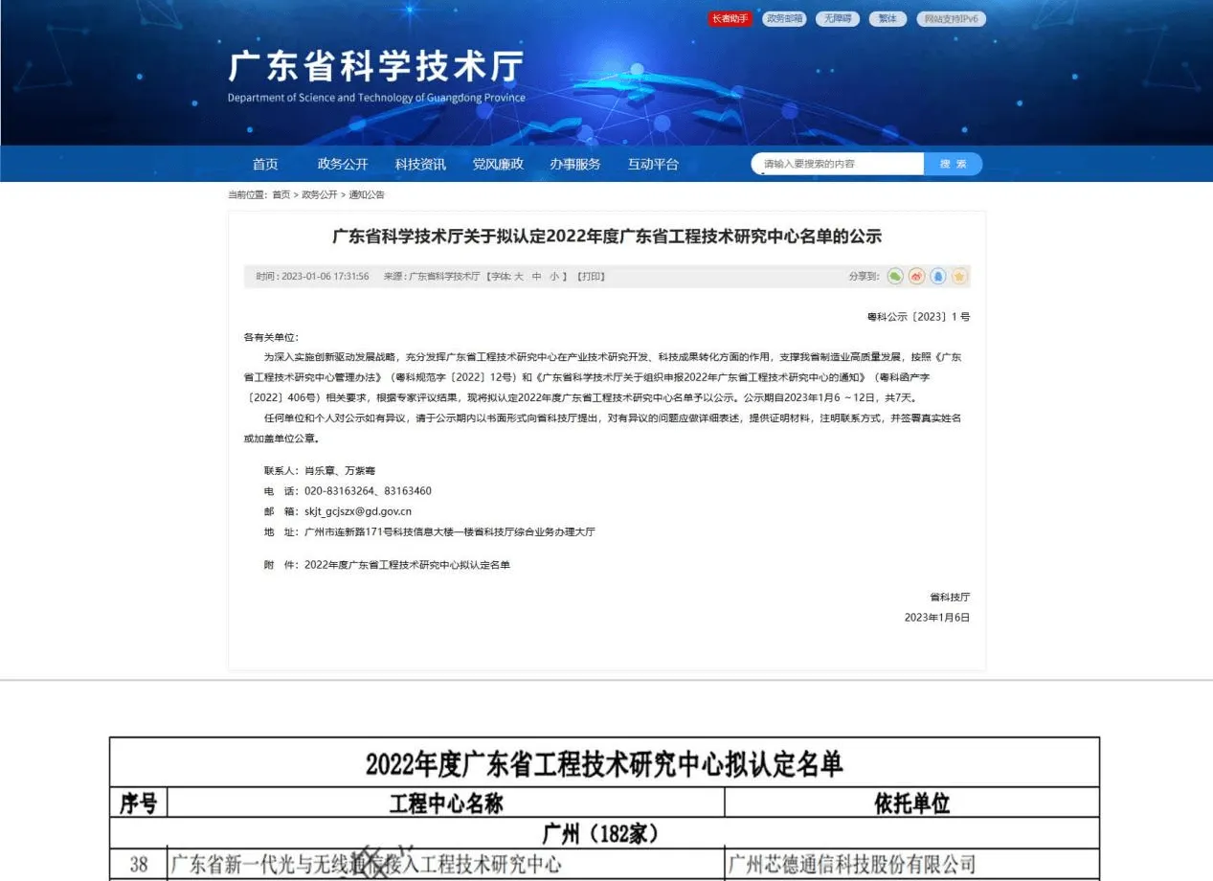Click the address line 广州市连新路171号
The width and height of the screenshot is (1213, 881).
[x=449, y=531]
